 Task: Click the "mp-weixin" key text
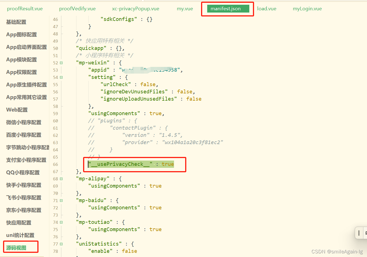(93, 63)
